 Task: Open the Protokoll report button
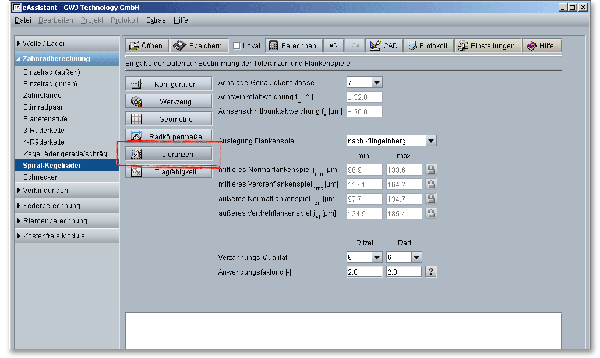428,46
